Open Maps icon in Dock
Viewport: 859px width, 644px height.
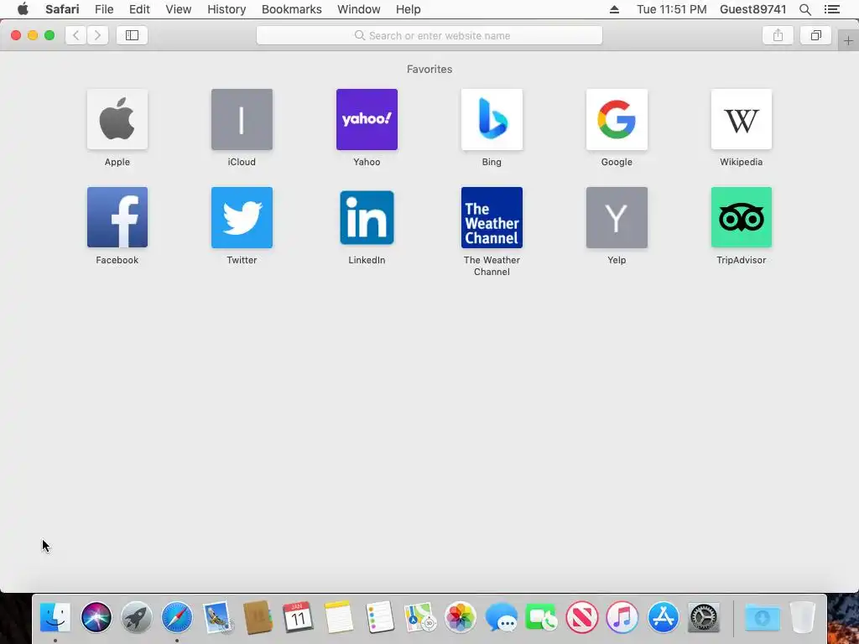419,617
